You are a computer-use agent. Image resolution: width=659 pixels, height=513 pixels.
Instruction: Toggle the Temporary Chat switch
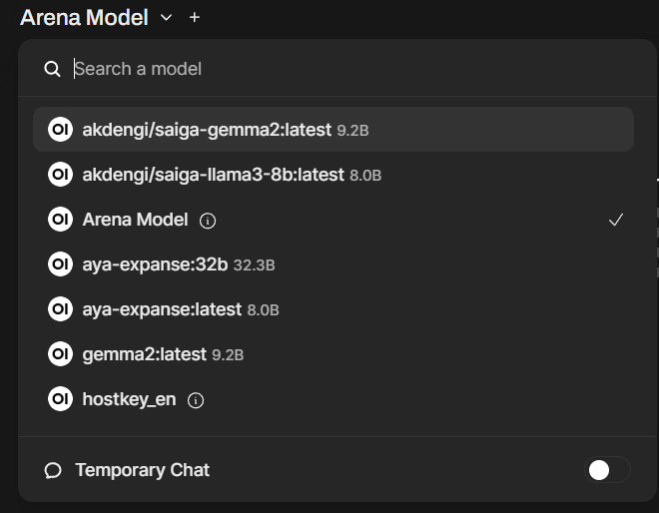pos(608,470)
